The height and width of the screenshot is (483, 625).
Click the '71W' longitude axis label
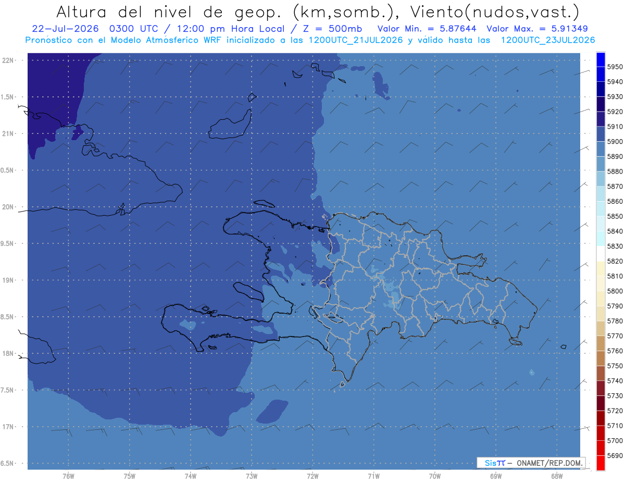(x=373, y=477)
